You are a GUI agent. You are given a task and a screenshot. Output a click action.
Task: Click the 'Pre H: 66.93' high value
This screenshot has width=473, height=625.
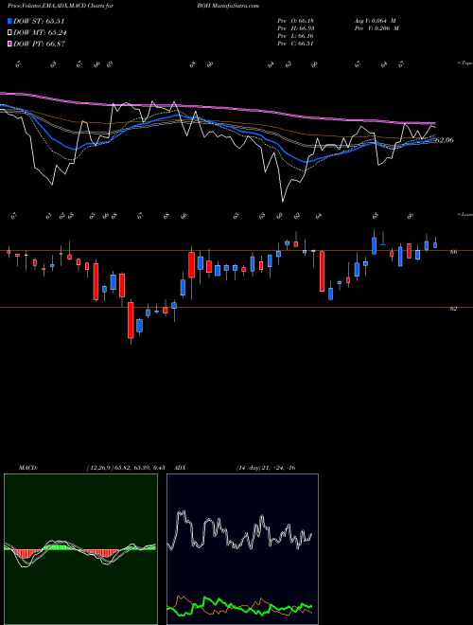295,28
